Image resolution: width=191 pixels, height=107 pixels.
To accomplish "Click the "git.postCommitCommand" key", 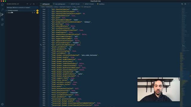I will point(61,20).
